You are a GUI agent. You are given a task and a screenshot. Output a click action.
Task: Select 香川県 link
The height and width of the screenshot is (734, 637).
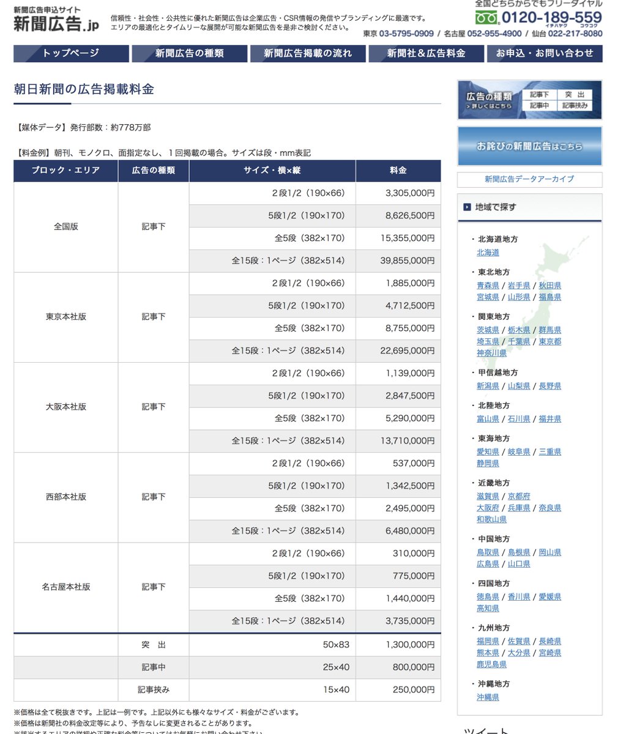(520, 598)
